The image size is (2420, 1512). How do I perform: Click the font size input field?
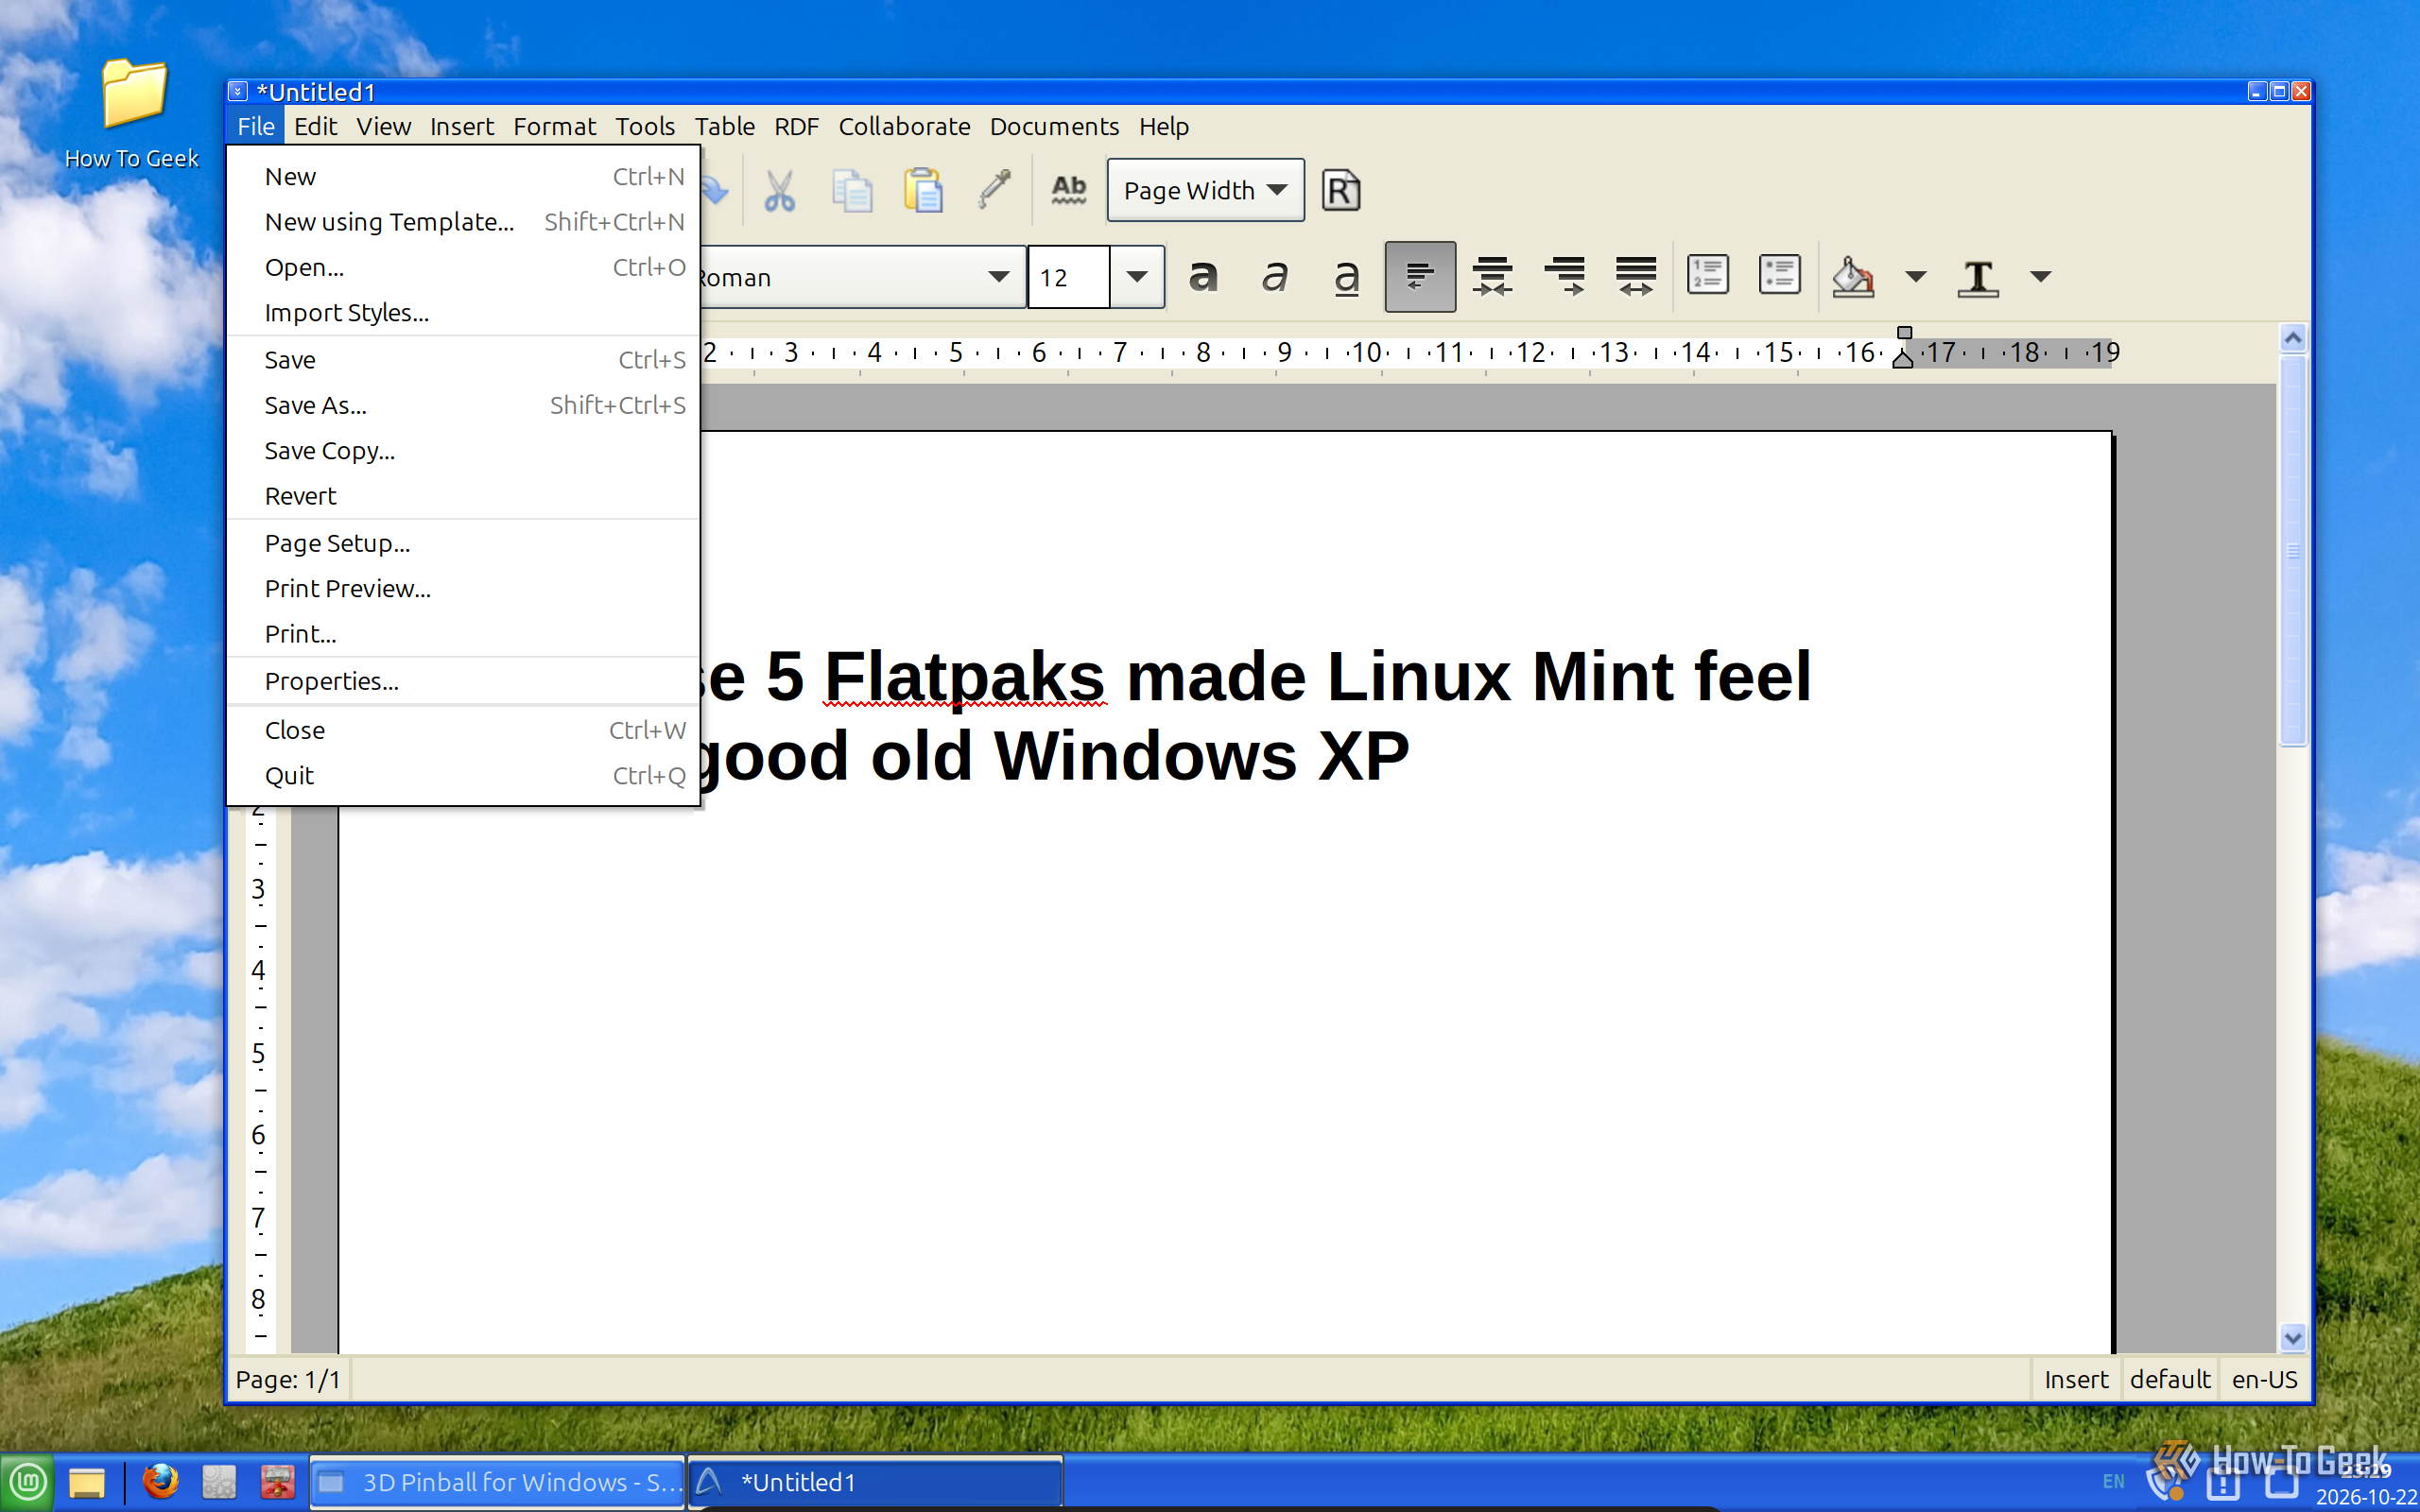coord(1069,277)
